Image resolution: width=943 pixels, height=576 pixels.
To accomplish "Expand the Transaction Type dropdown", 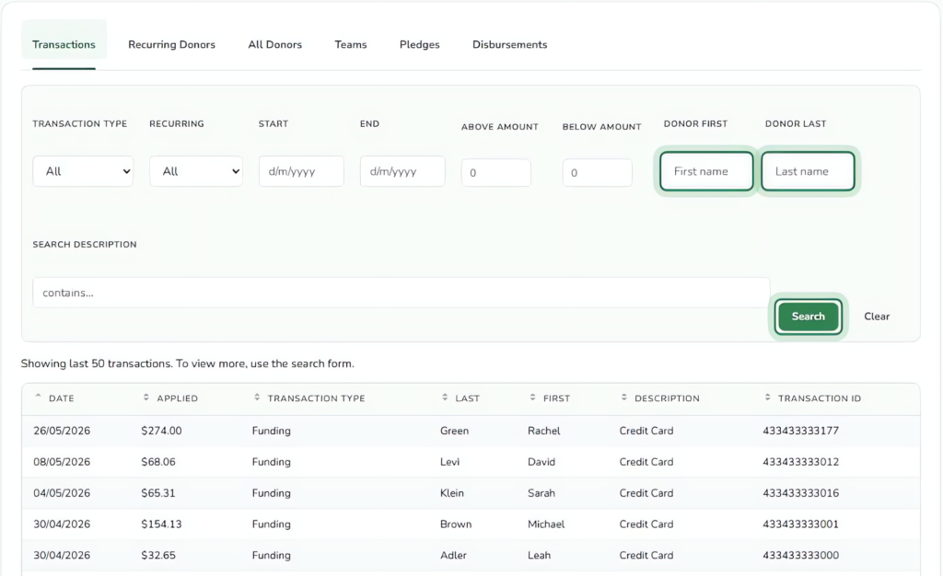I will 83,171.
